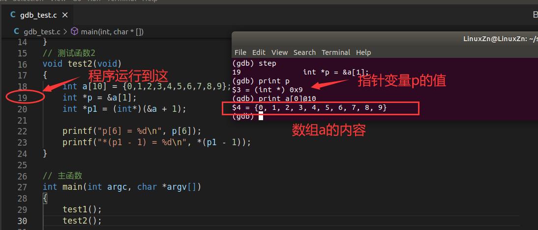Viewport: 538px width, 230px height.
Task: Click the C file icon in the gdb_test.c tab
Action: pos(13,15)
